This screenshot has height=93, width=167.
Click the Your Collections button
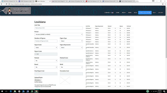pos(145,13)
